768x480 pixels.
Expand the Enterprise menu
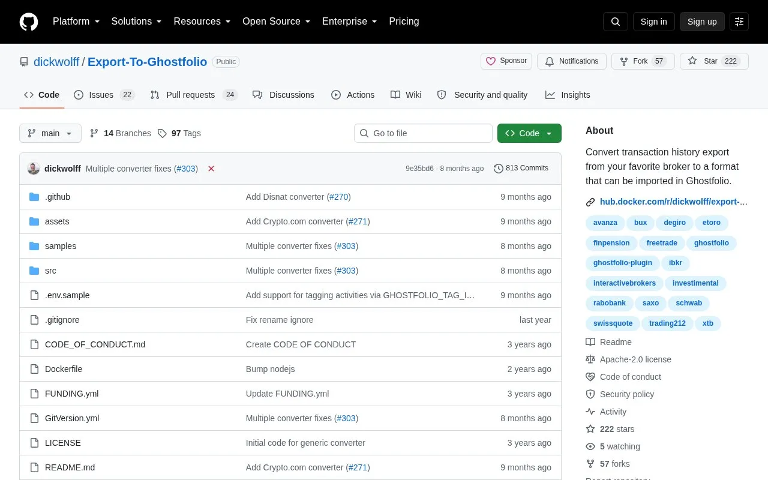(x=350, y=22)
